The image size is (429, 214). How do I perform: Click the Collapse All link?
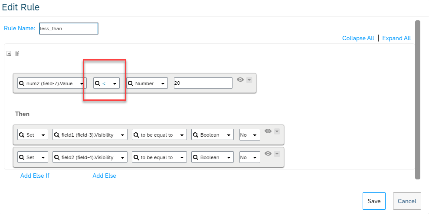[x=358, y=38]
